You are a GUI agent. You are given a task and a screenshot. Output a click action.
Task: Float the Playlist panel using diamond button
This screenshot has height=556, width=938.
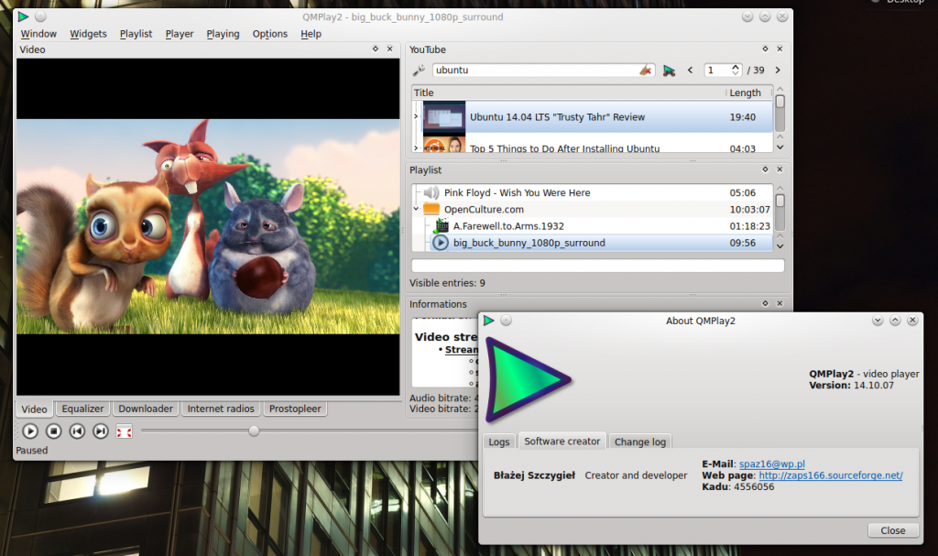tap(765, 170)
